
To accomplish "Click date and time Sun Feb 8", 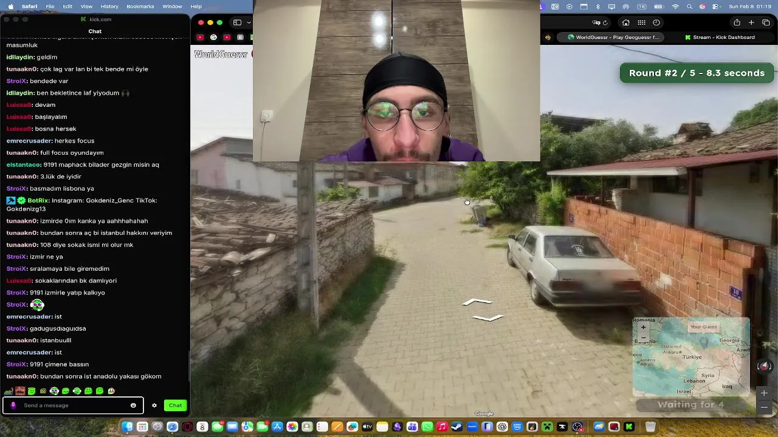I will (750, 6).
